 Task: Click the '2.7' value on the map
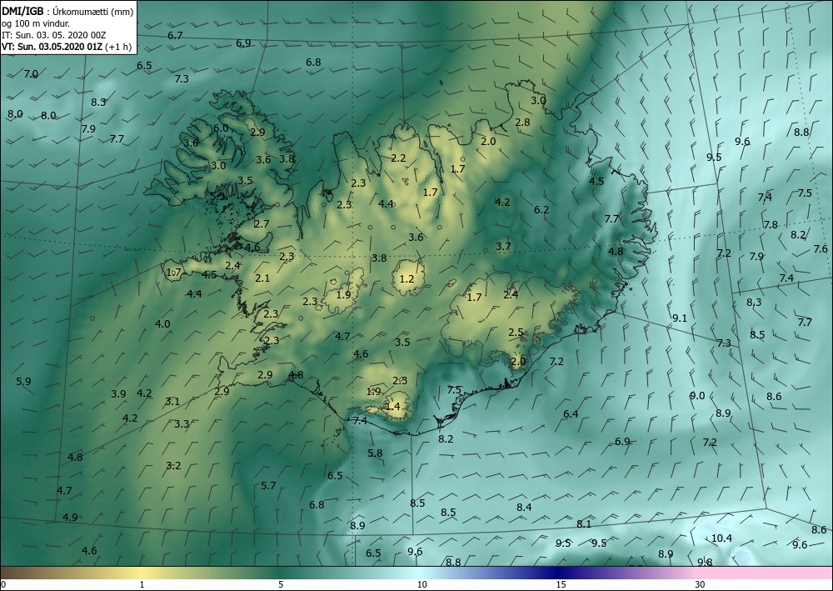pos(262,224)
